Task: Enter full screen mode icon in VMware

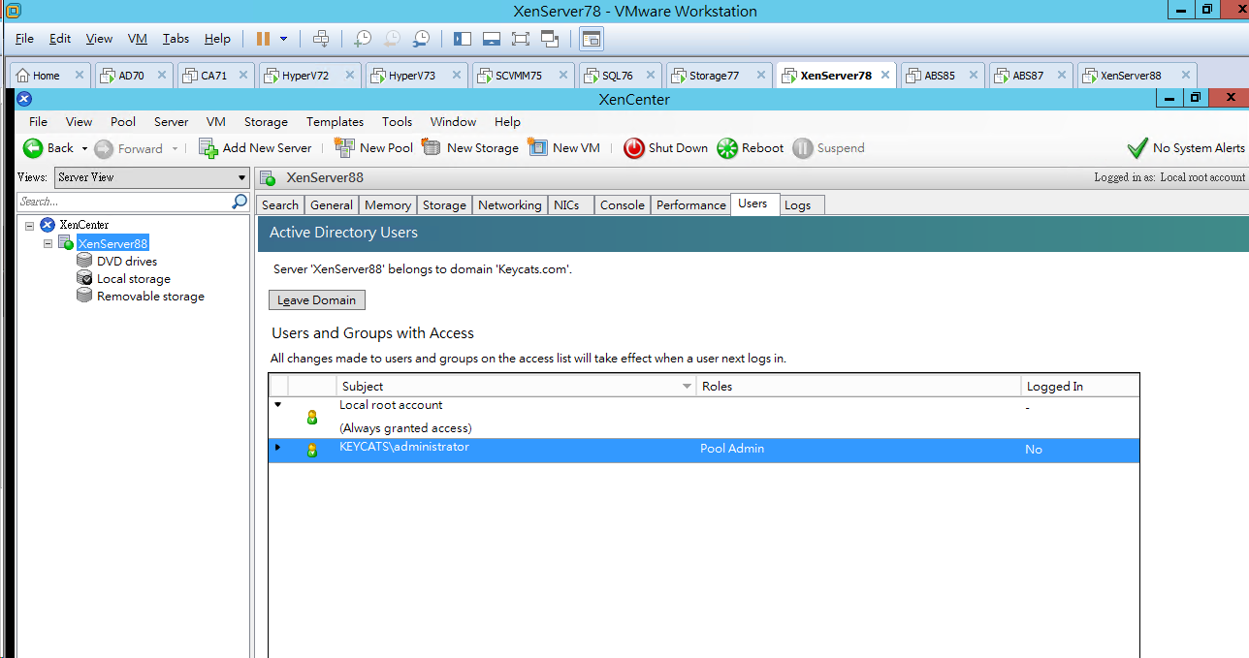Action: tap(521, 39)
